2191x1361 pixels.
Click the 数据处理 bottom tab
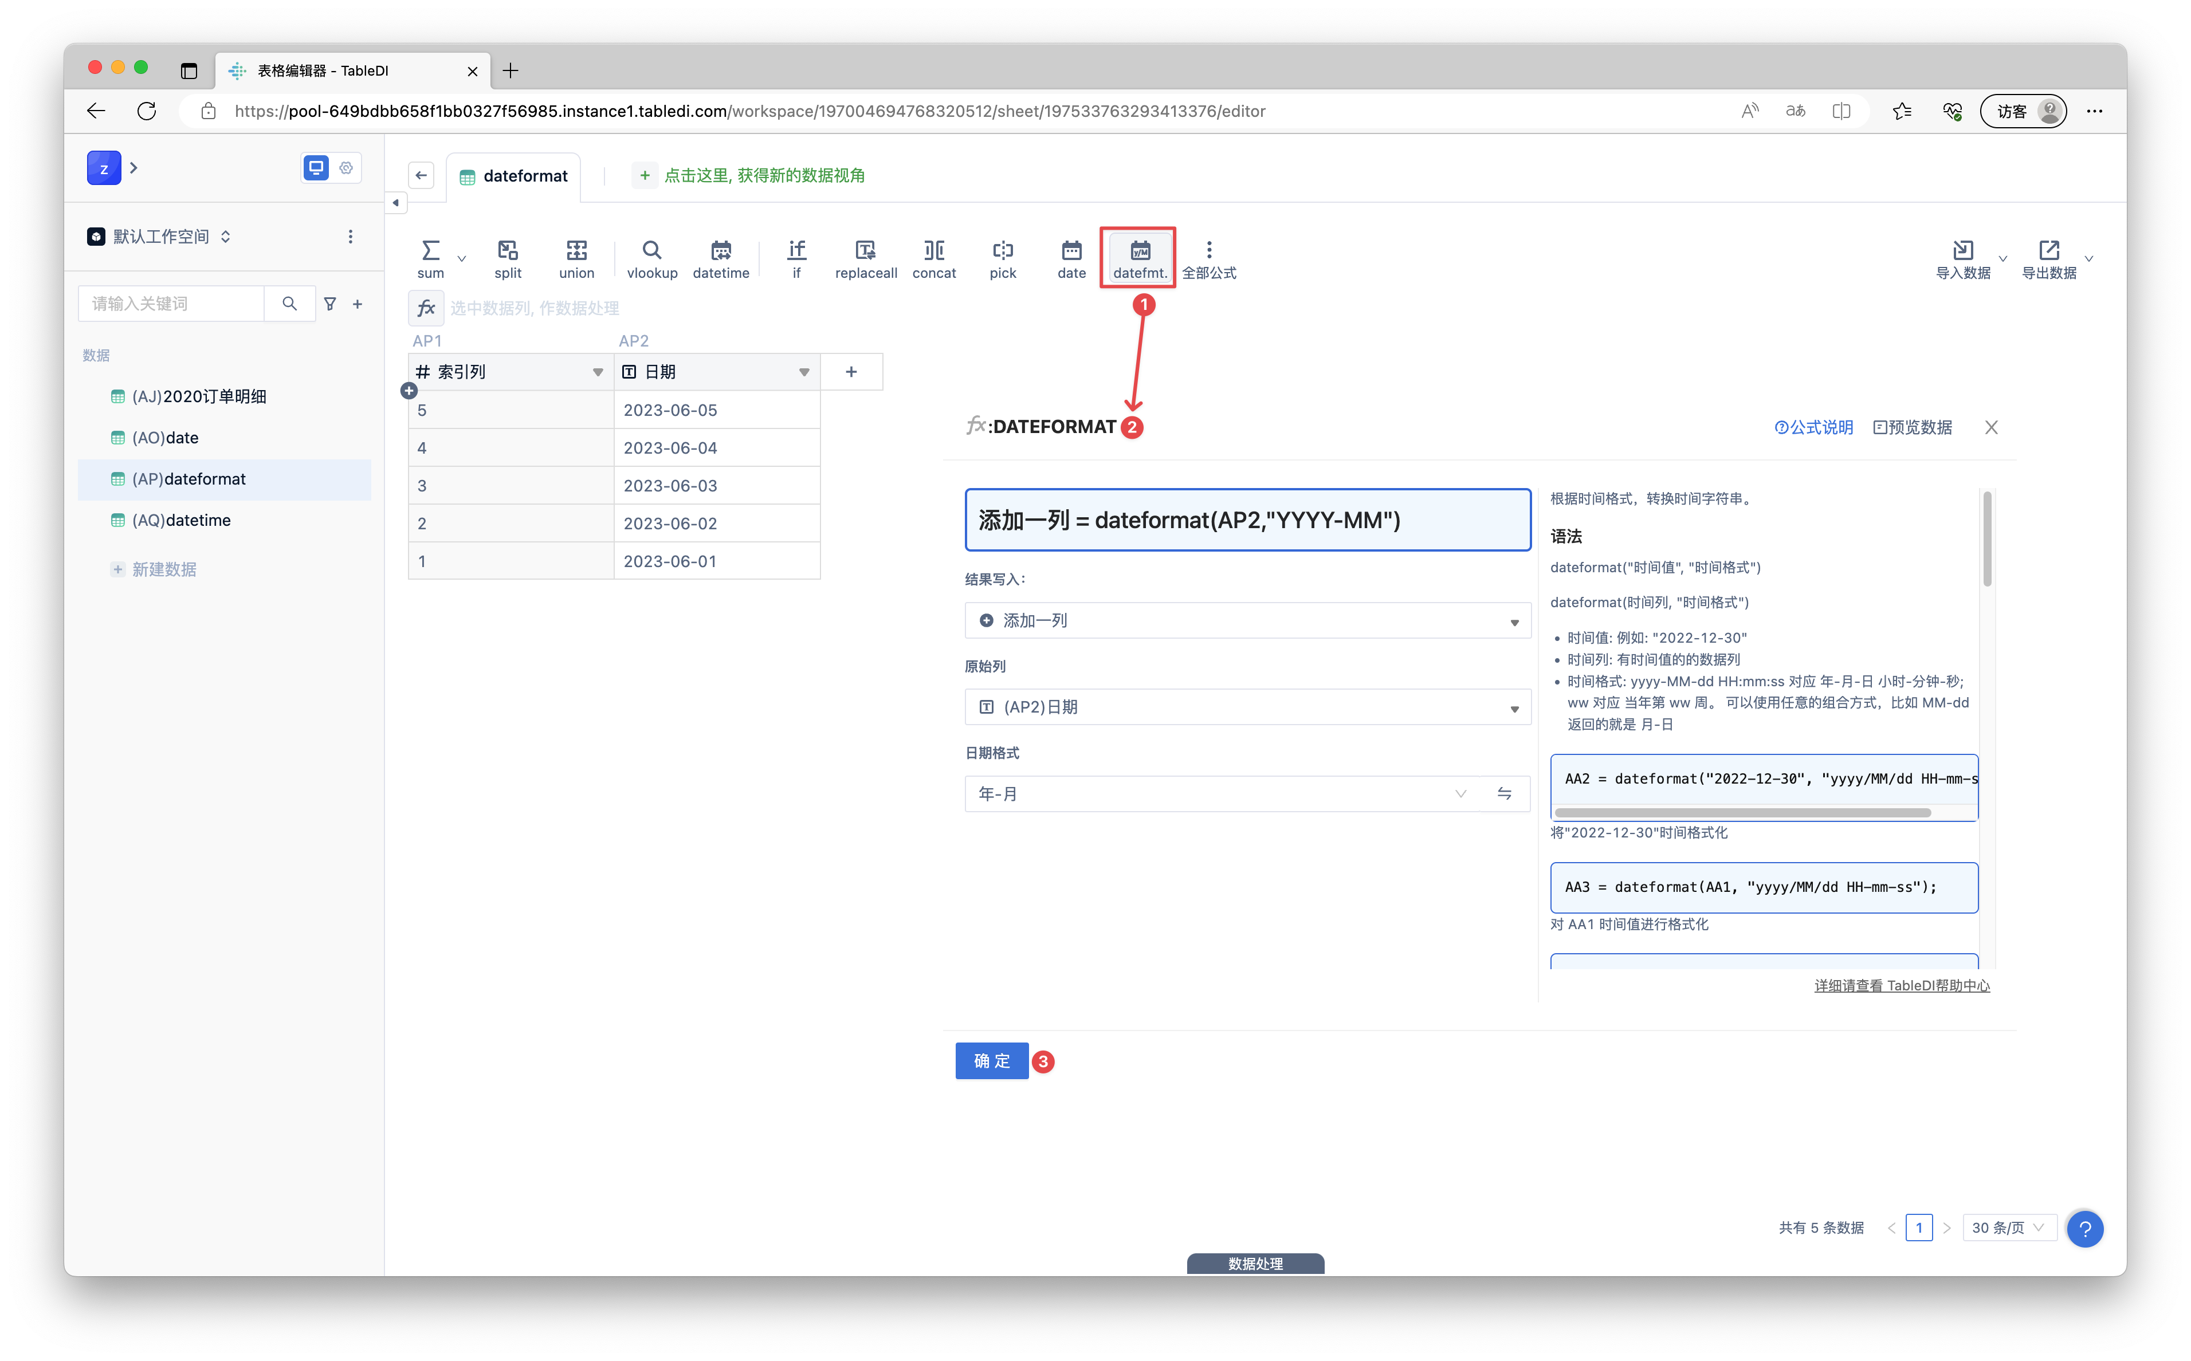pos(1255,1263)
